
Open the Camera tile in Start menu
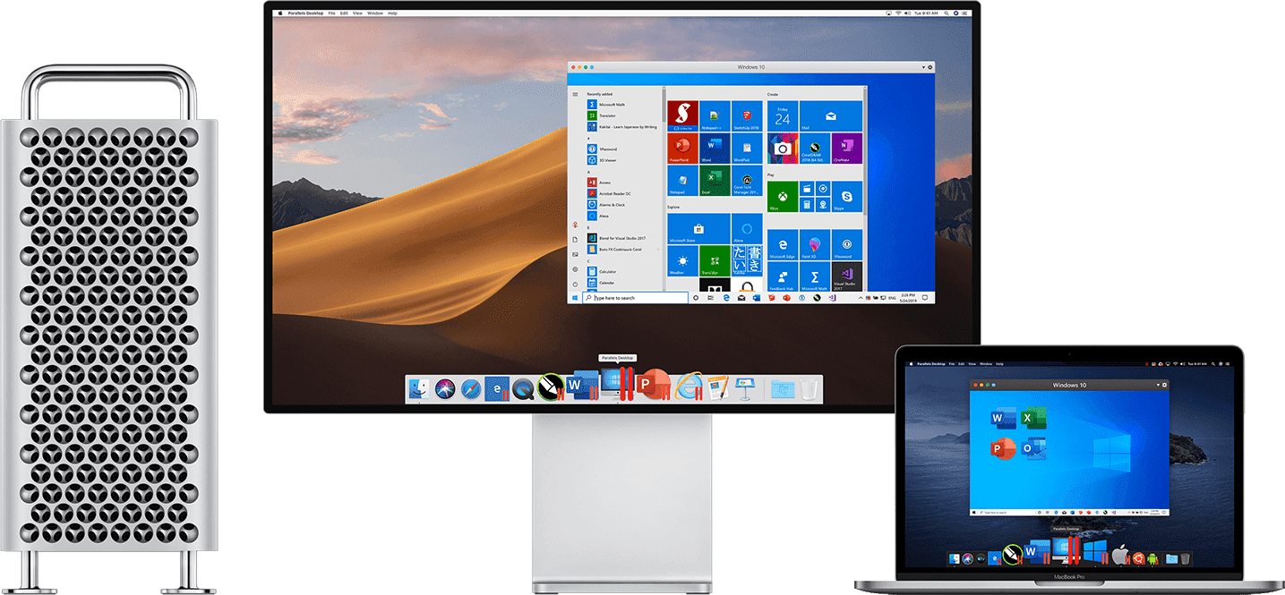click(783, 149)
